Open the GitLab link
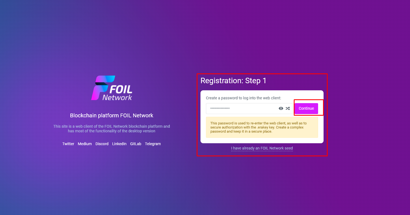Image resolution: width=410 pixels, height=215 pixels. coord(136,144)
